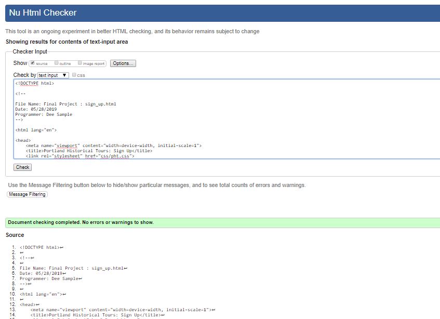Click the 'Source' heading
Screen dimensions: 440x319
15,235
